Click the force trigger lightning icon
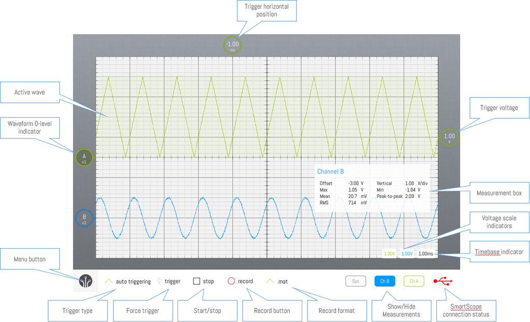 [x=159, y=282]
